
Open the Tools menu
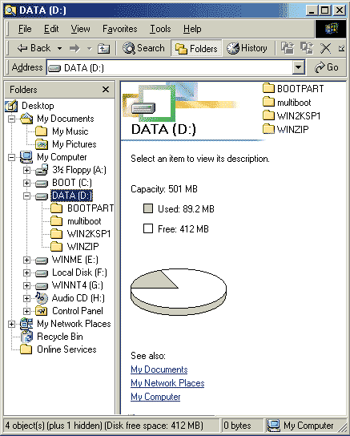pyautogui.click(x=160, y=29)
